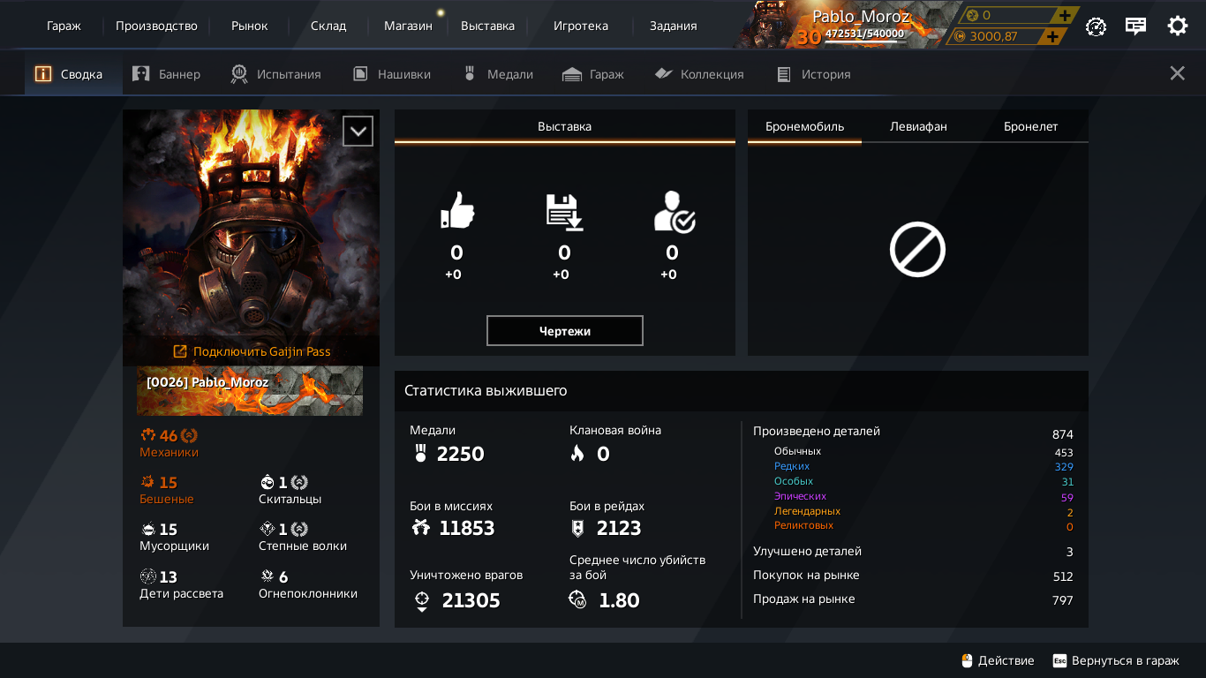Click the Произведено деталей row

913,433
